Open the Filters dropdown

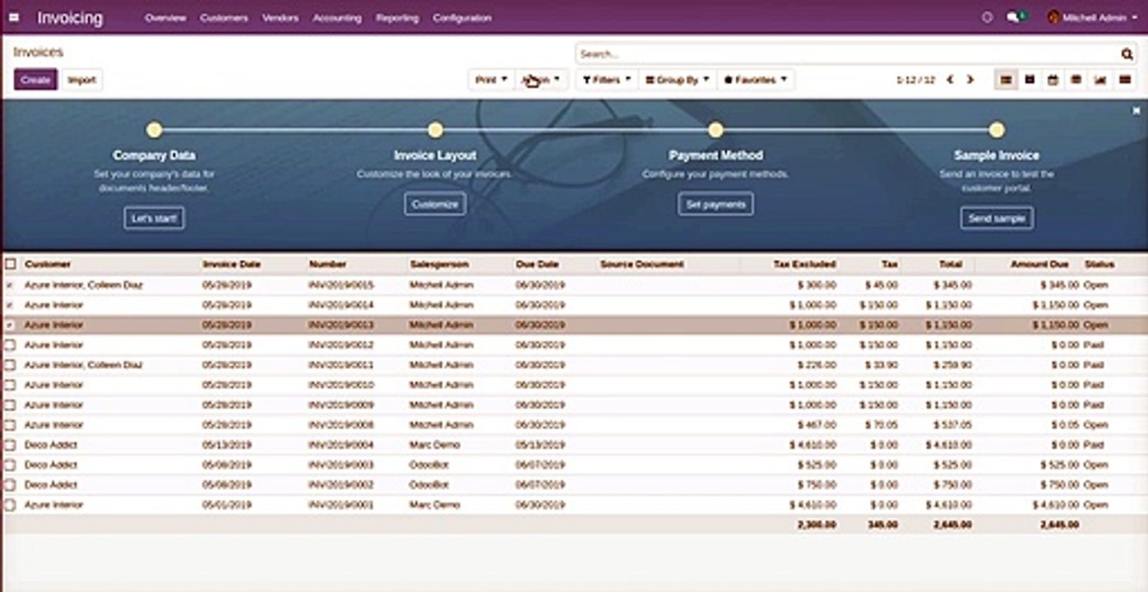[607, 80]
